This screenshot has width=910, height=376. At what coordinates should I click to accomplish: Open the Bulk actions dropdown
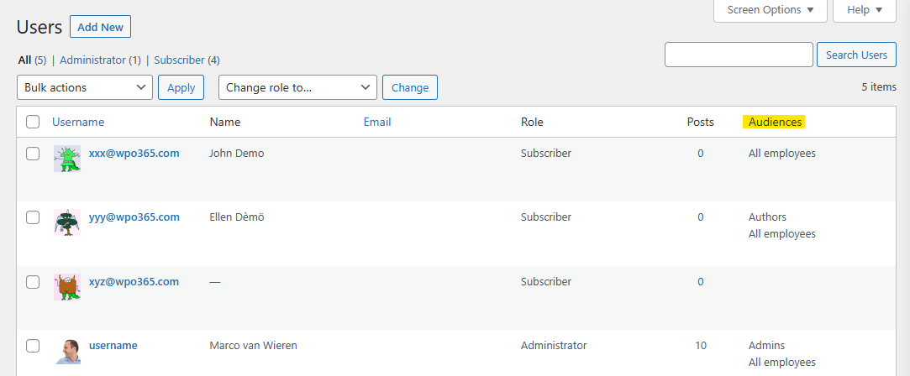pyautogui.click(x=85, y=87)
